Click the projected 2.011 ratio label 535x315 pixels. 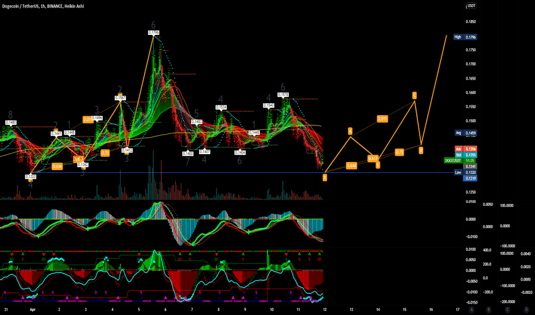(x=382, y=119)
